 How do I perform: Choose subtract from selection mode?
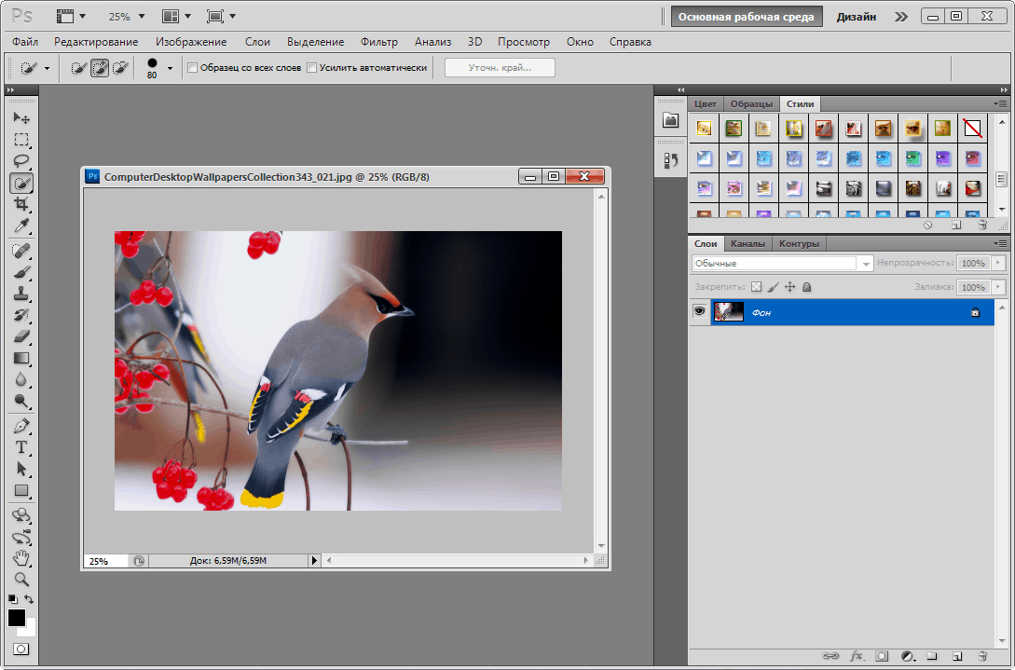coord(120,68)
